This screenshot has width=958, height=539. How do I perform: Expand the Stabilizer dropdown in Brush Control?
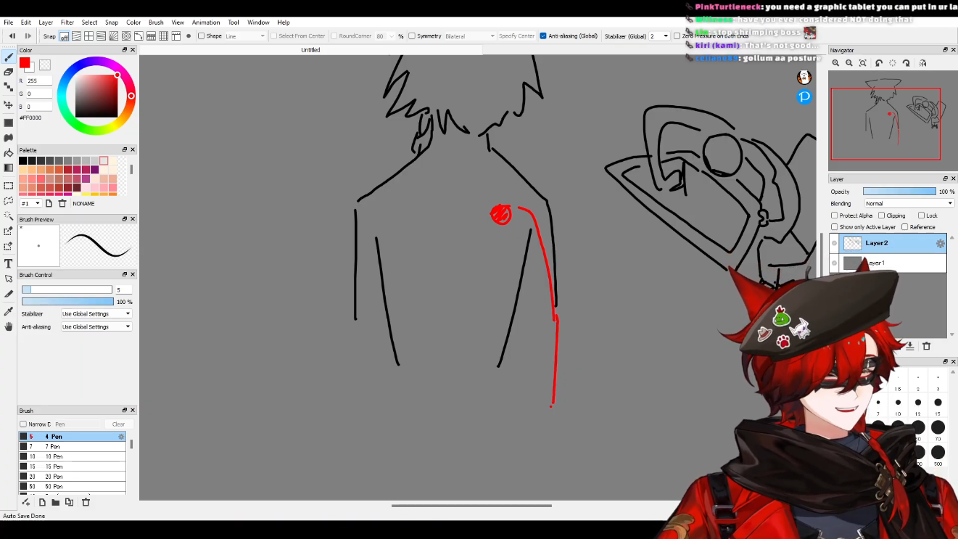[x=96, y=314]
